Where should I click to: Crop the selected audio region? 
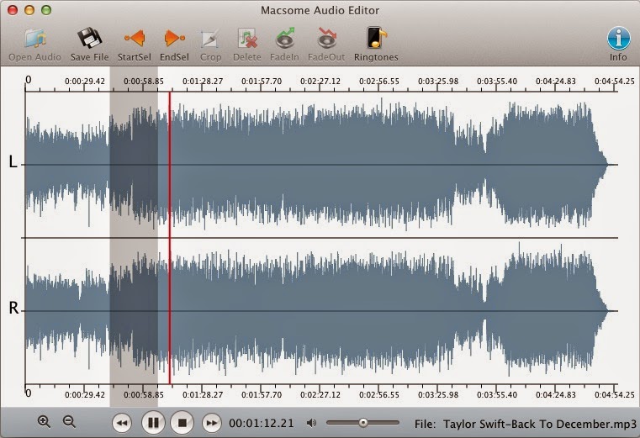point(210,45)
